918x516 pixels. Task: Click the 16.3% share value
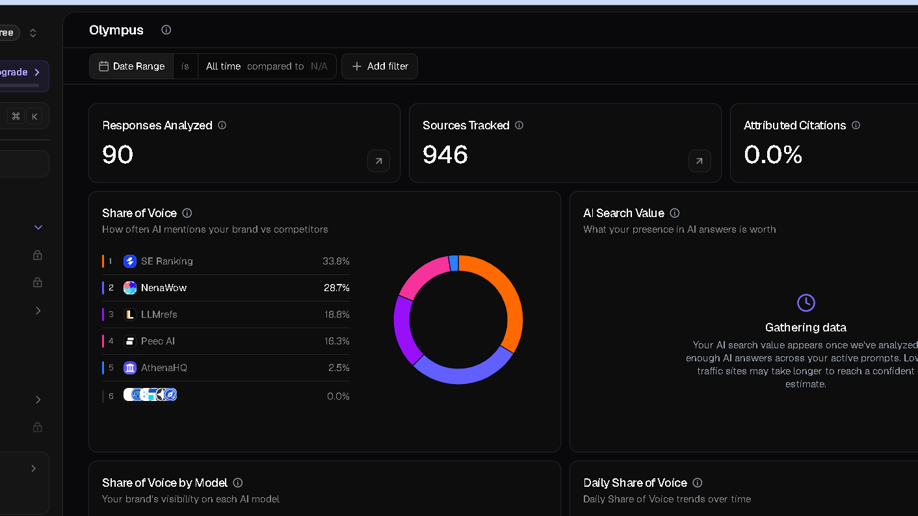(337, 341)
